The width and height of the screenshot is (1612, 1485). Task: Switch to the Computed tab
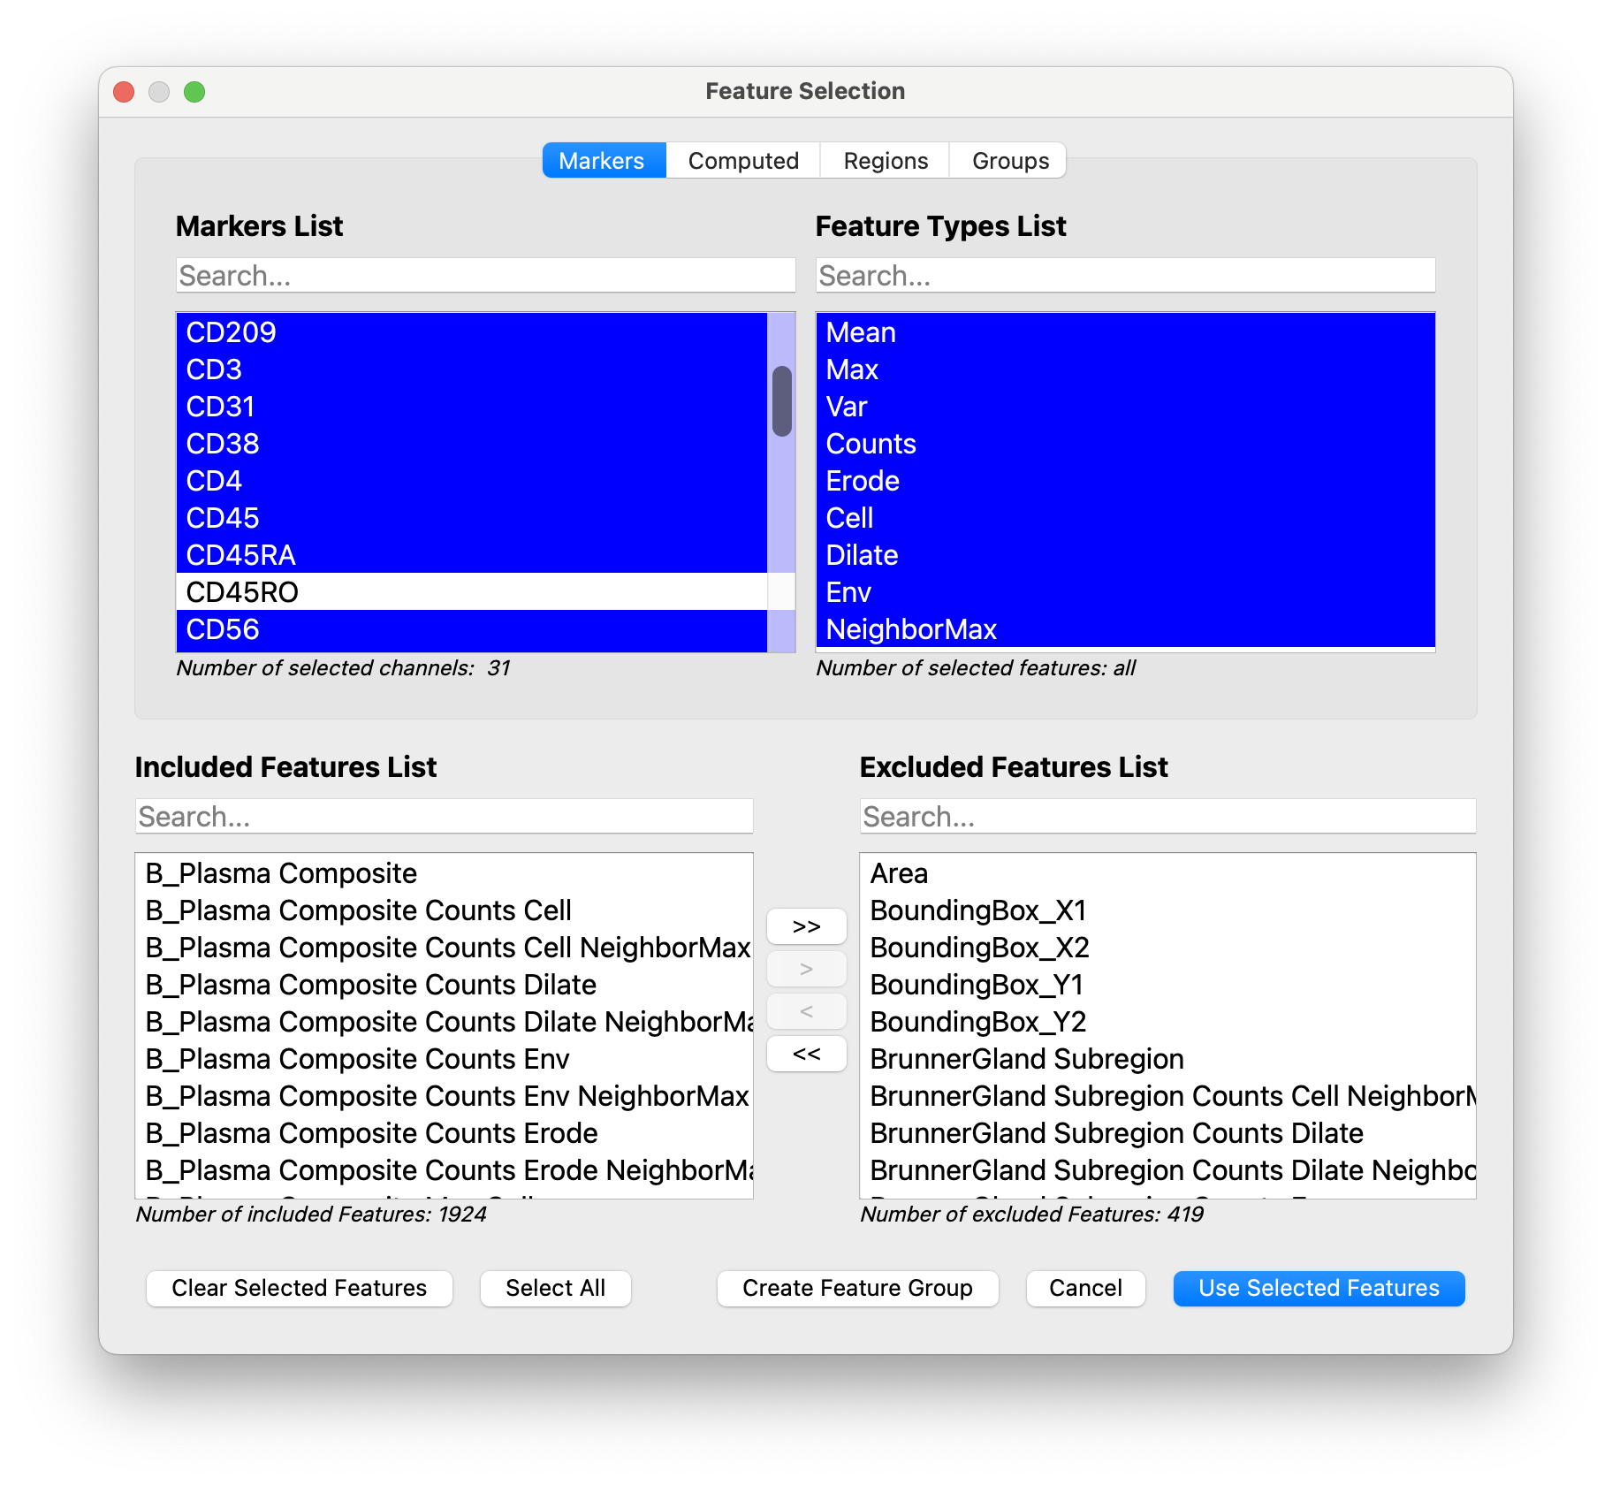tap(742, 160)
